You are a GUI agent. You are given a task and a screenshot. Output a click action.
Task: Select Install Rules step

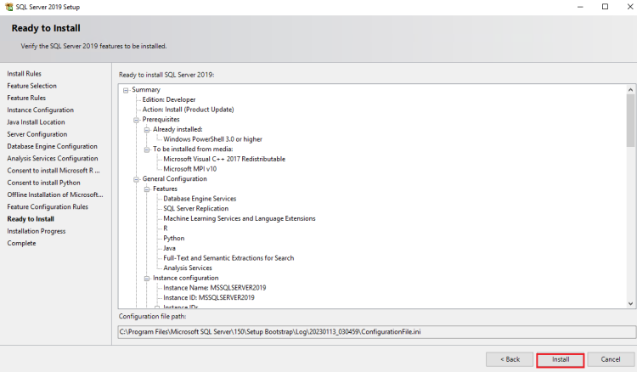24,74
